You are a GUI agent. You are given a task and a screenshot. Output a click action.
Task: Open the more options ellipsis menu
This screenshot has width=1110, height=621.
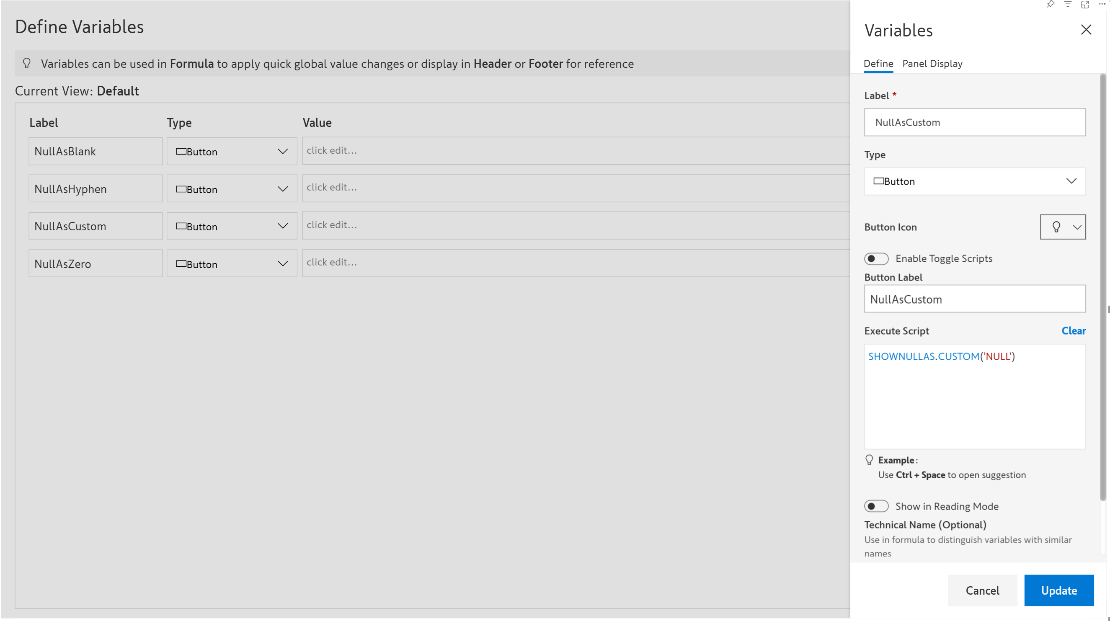1101,4
